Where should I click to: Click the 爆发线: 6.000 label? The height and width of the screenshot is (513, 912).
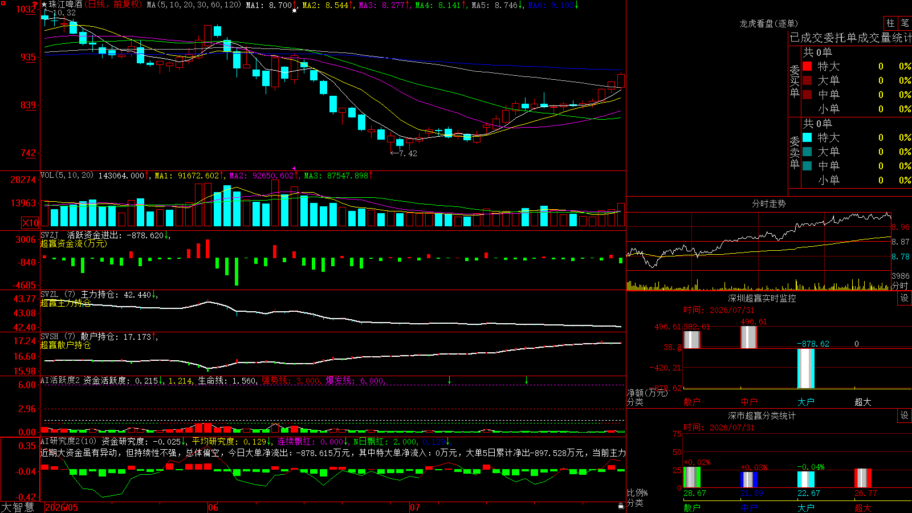click(355, 380)
